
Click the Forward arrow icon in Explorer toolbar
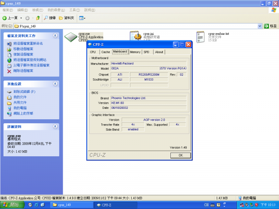click(x=27, y=18)
